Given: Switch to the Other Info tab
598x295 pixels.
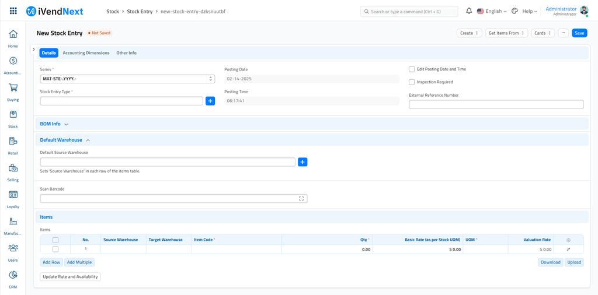Looking at the screenshot, I should coord(126,53).
